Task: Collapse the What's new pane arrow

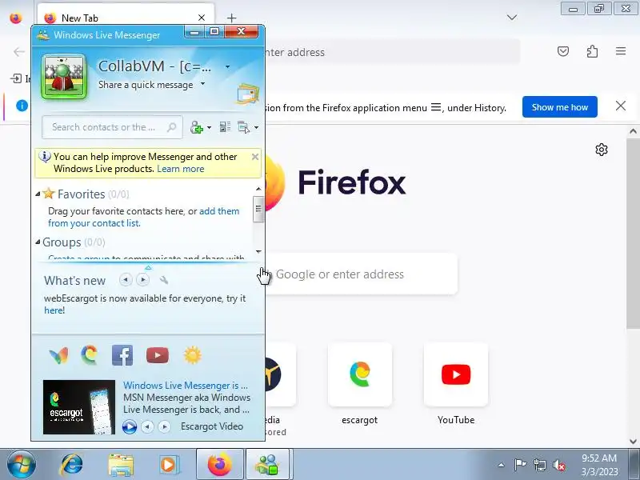Action: [148, 267]
